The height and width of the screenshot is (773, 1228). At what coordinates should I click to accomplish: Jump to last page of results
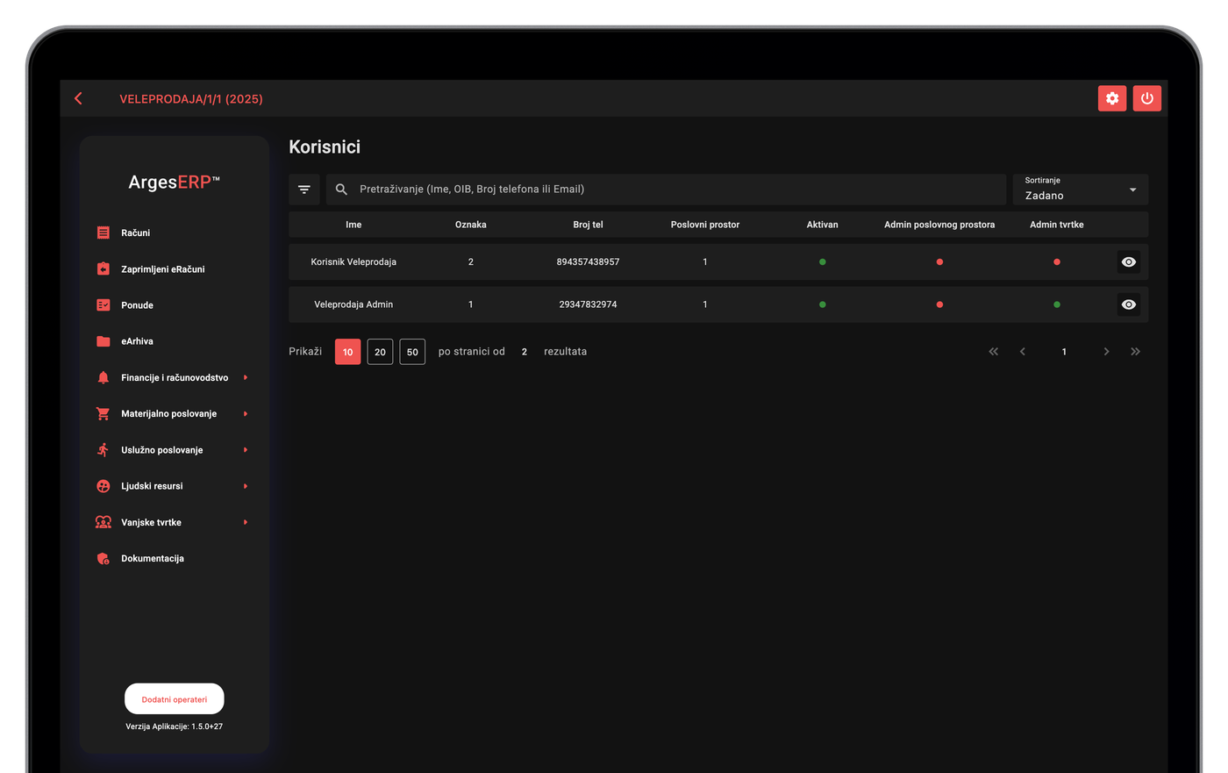[x=1135, y=352]
